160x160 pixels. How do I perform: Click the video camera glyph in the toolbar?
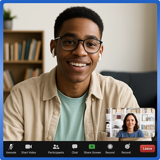tap(29, 147)
